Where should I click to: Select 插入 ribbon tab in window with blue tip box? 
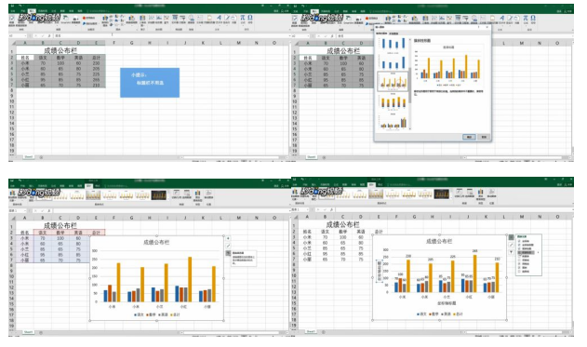click(x=33, y=11)
